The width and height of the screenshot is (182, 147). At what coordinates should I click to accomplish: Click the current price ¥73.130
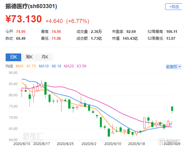[x=23, y=19]
